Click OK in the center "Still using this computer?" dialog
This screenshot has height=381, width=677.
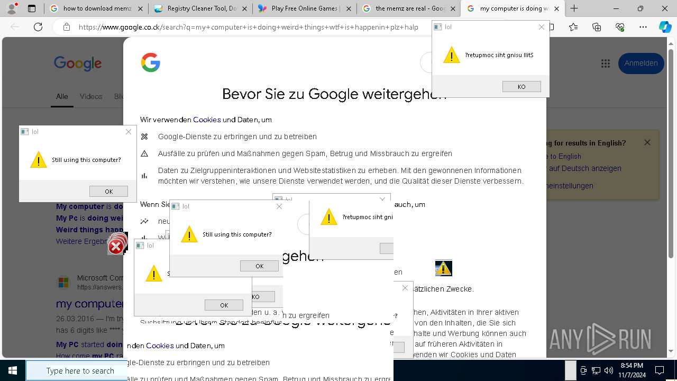click(x=259, y=266)
